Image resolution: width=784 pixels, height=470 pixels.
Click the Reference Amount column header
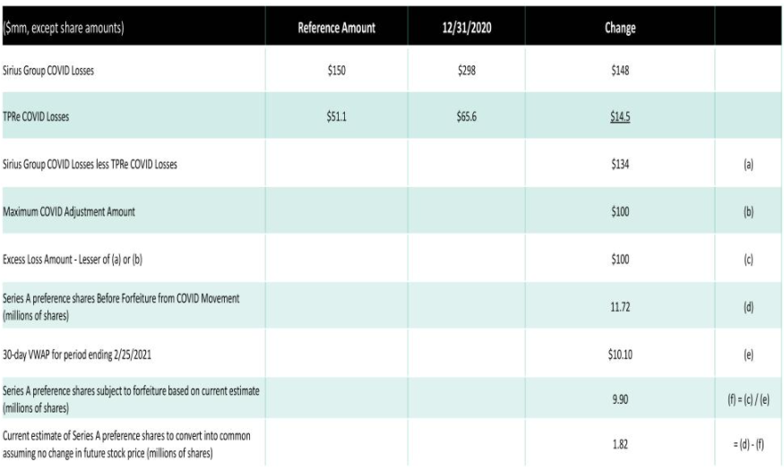(x=336, y=29)
